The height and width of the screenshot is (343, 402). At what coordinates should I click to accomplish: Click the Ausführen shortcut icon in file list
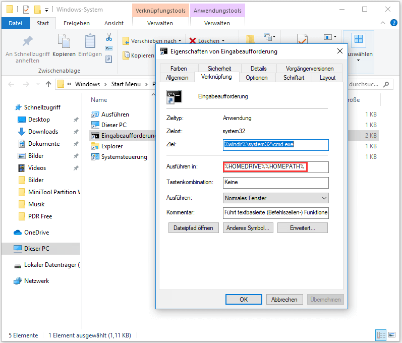[x=95, y=115]
